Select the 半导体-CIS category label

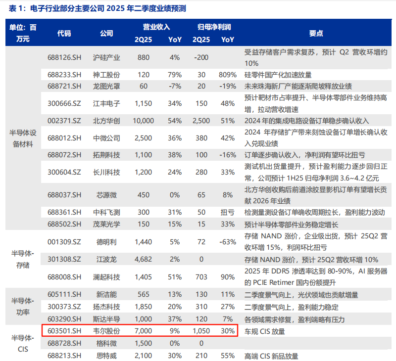[x=23, y=344]
